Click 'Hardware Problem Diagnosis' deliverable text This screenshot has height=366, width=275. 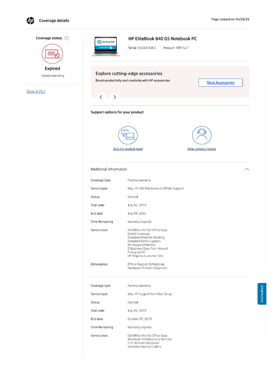(147, 268)
